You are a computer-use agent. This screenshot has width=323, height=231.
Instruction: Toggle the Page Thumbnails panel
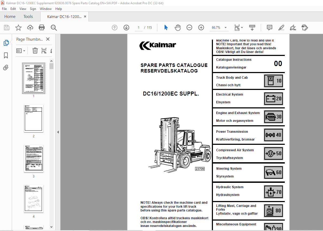(6, 43)
